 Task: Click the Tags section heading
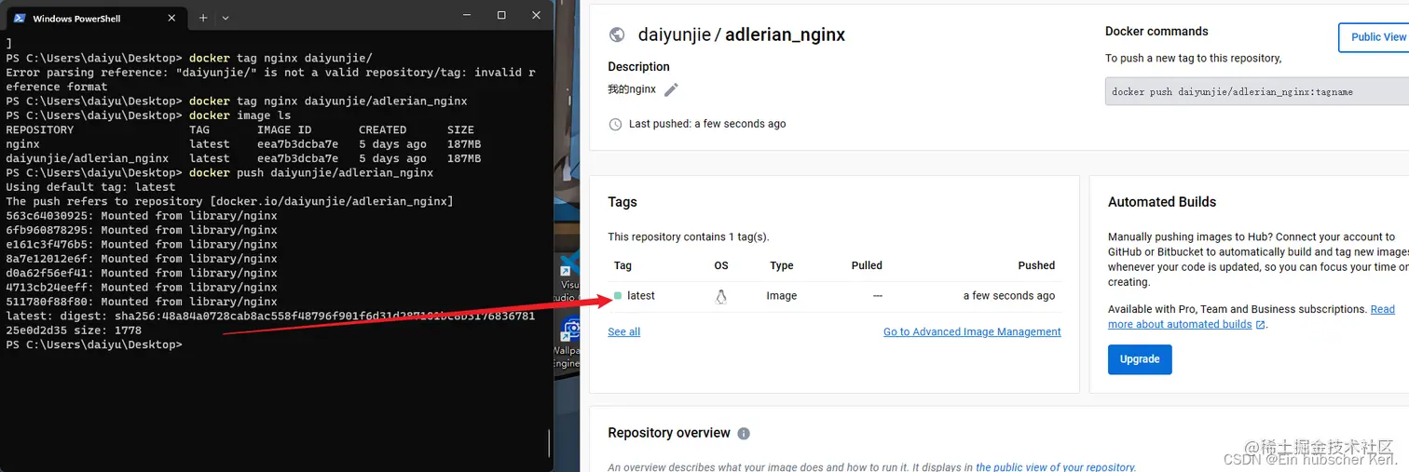tap(622, 202)
